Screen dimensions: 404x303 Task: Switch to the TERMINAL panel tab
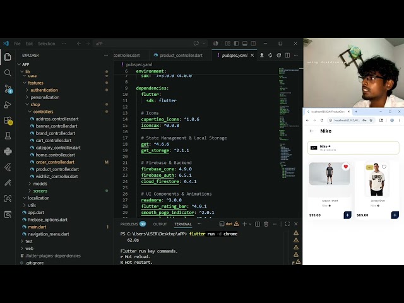click(183, 224)
